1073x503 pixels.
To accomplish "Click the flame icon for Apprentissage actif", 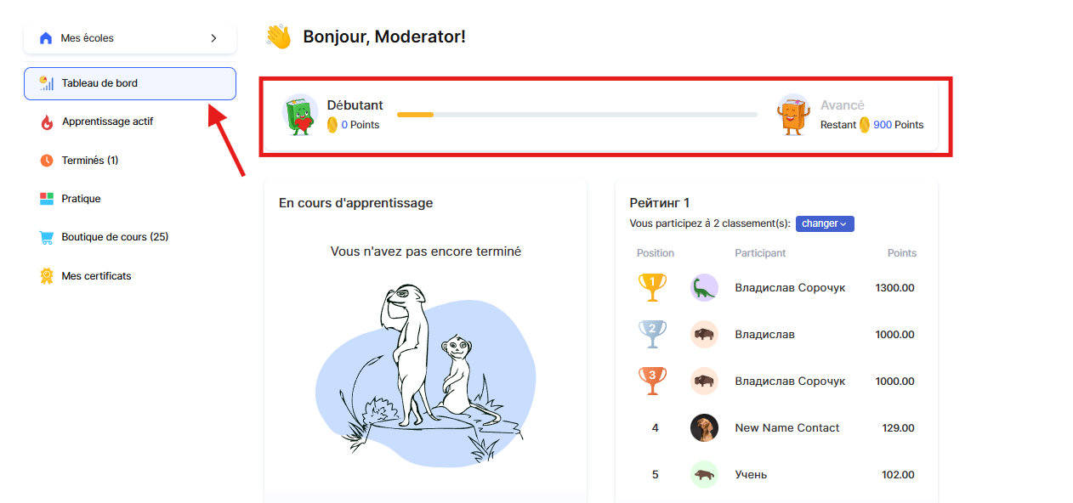I will click(47, 122).
